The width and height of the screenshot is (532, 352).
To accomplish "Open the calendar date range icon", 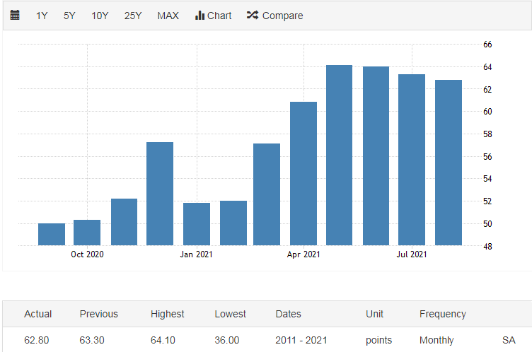I will (15, 16).
